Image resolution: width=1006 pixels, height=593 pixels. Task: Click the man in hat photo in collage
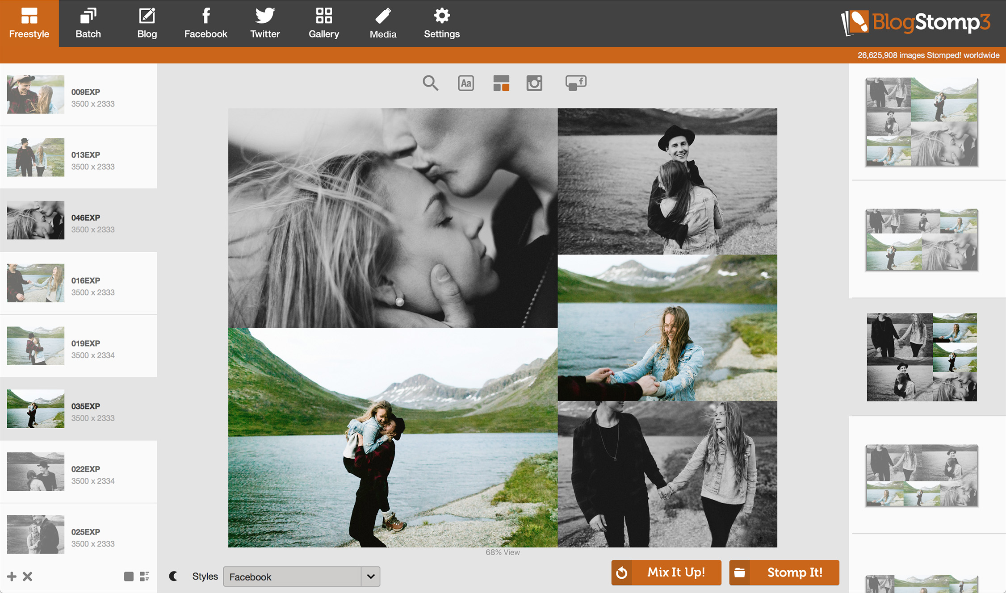(x=667, y=181)
